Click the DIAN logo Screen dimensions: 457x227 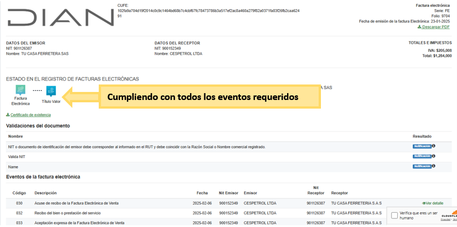click(x=61, y=17)
